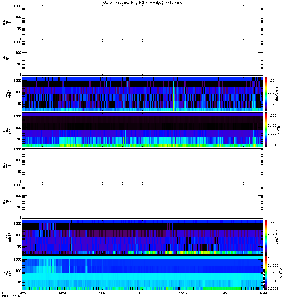
Task: Click the 2009 Apr 18 date label
Action: tap(12, 296)
